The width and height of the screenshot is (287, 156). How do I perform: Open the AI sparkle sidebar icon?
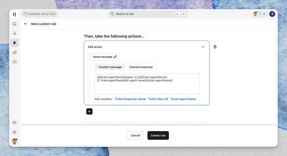(x=14, y=33)
